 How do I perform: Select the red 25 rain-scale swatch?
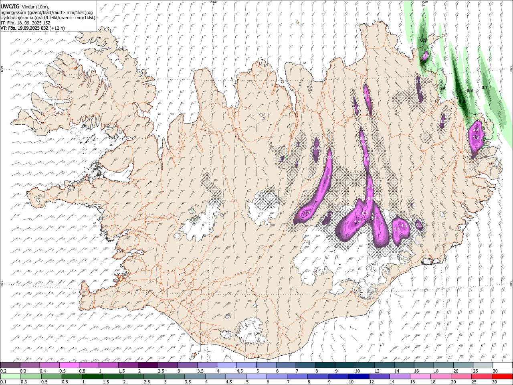(x=481, y=377)
